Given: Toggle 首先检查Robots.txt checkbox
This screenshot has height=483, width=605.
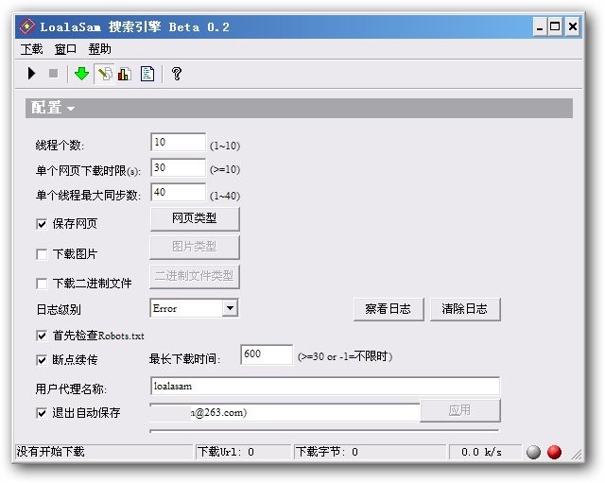Looking at the screenshot, I should [x=42, y=336].
